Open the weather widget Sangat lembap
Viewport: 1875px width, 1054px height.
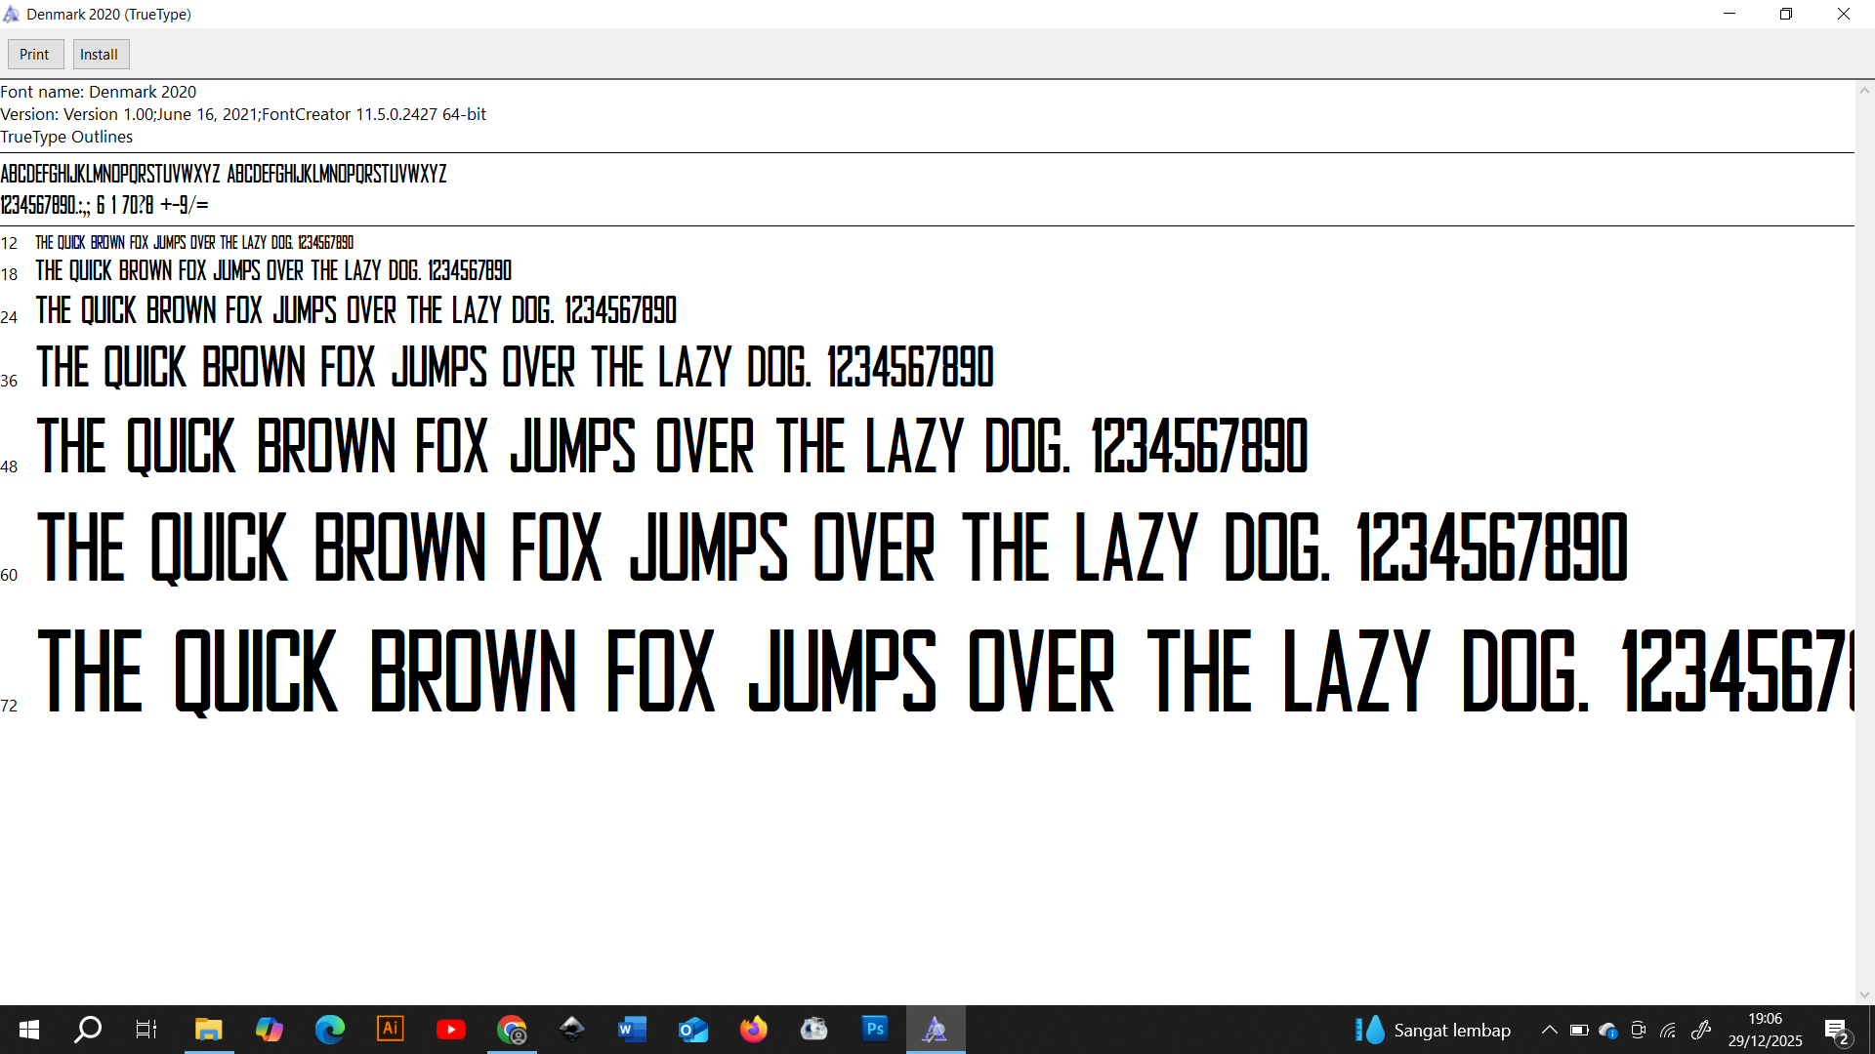point(1433,1030)
